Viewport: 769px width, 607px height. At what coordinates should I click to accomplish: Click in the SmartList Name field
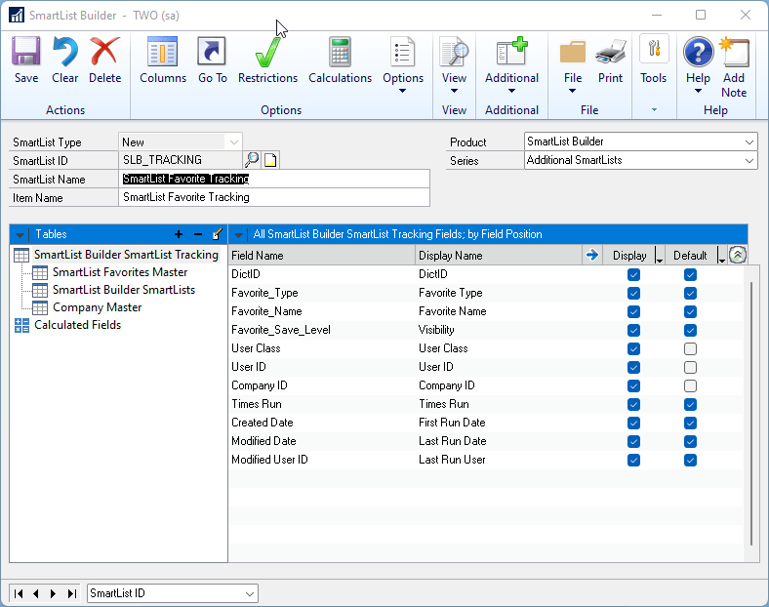click(274, 179)
